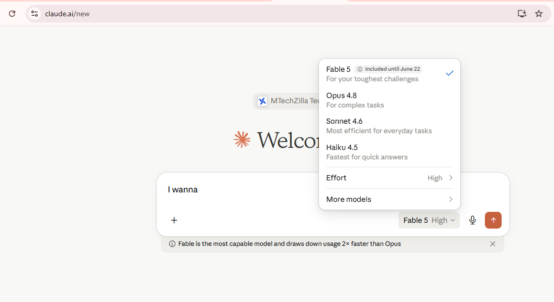This screenshot has width=554, height=302.
Task: Click the plus icon to add attachments
Action: coord(174,220)
